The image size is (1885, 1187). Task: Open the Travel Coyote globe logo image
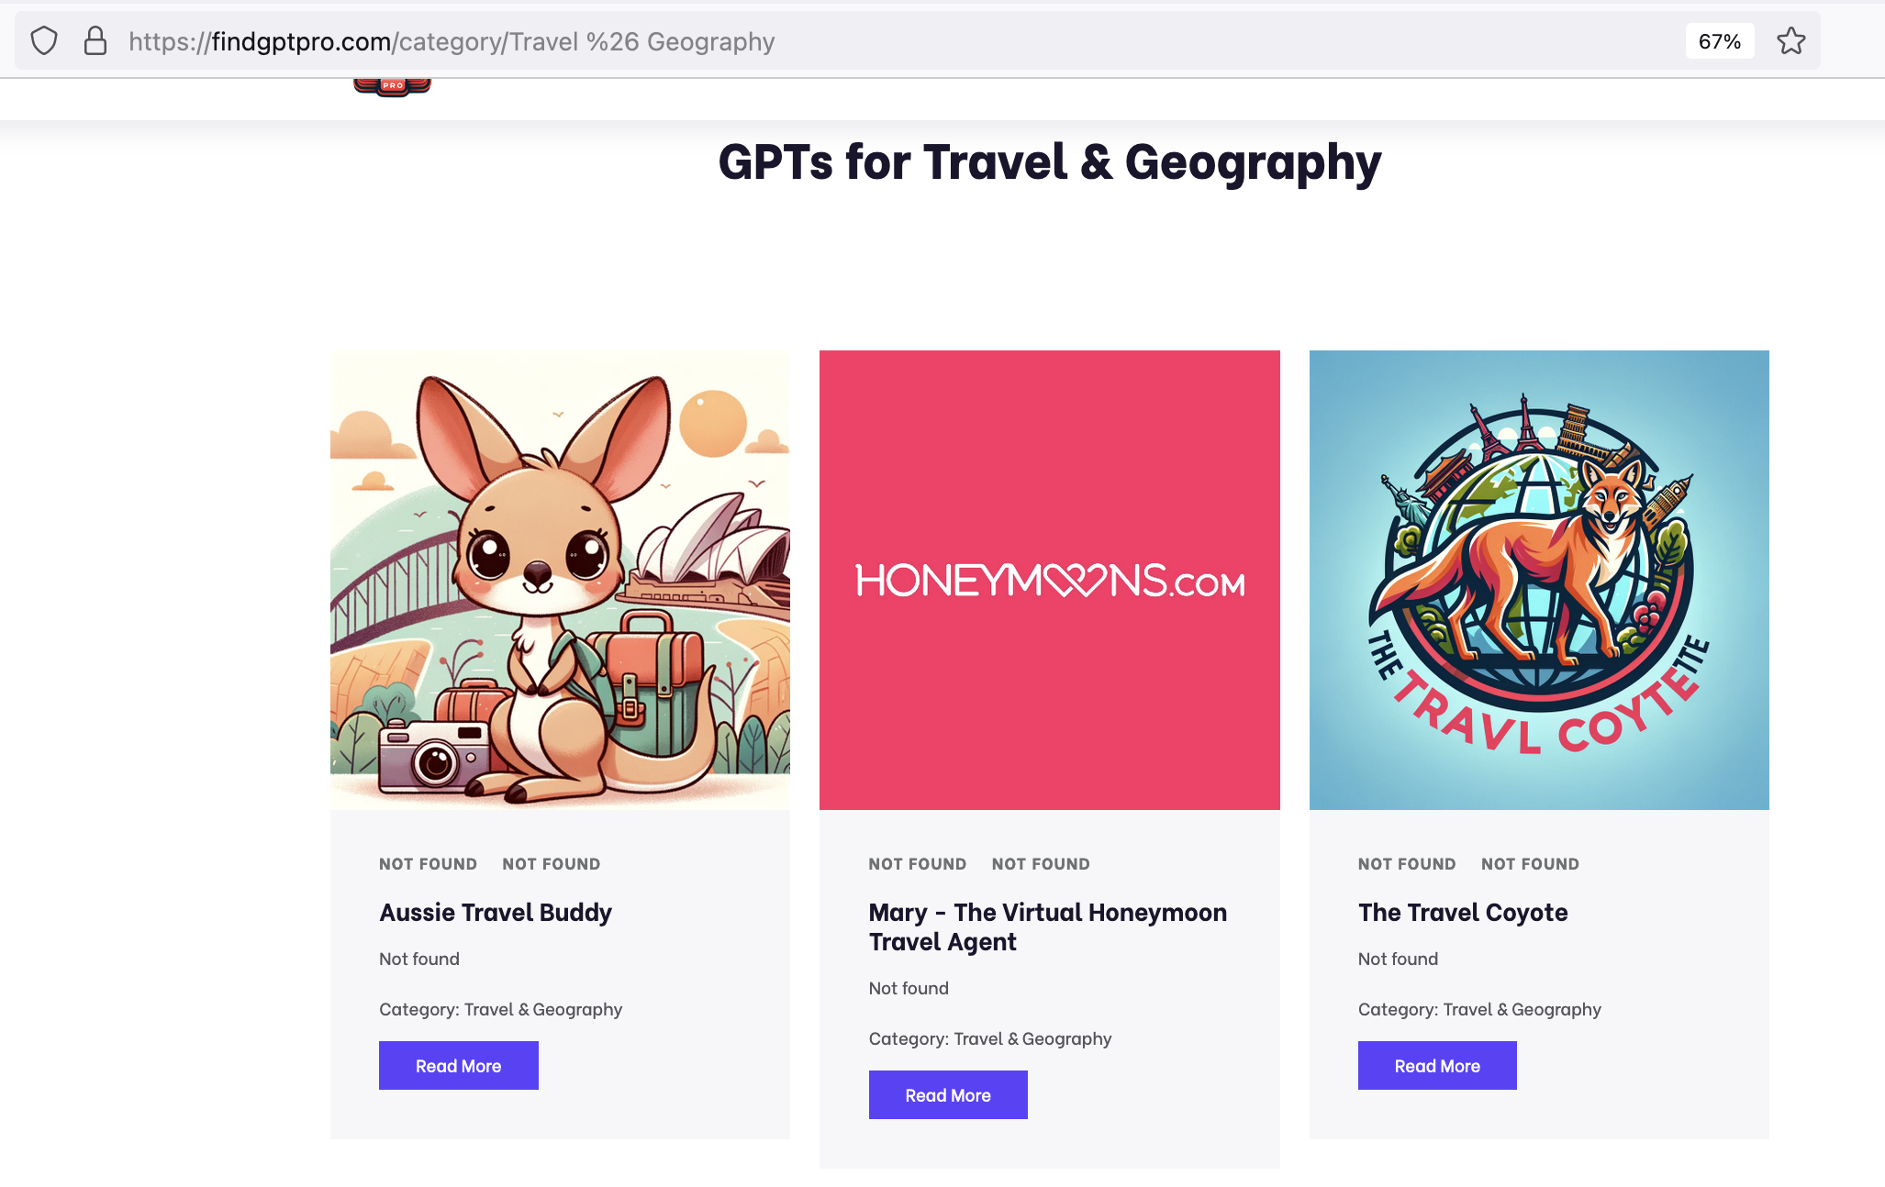1539,580
